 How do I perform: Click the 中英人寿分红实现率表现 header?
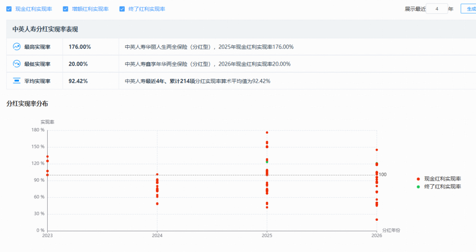point(45,29)
